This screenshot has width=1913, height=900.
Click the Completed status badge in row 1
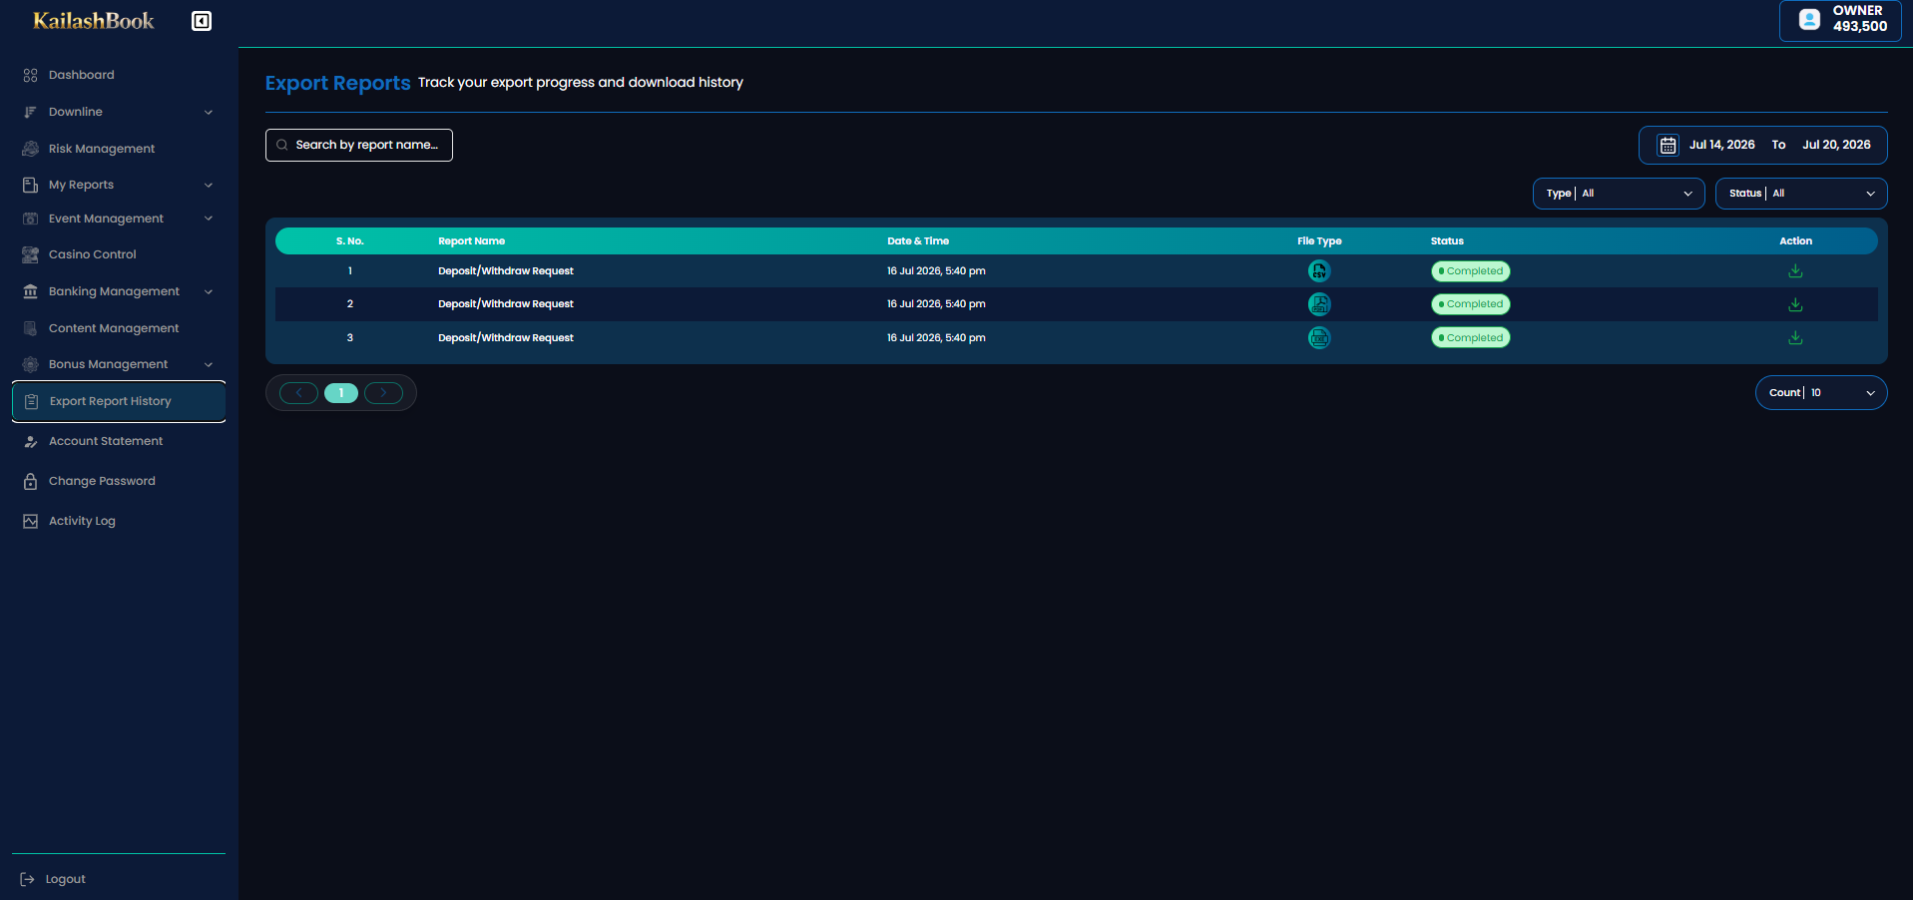tap(1471, 271)
